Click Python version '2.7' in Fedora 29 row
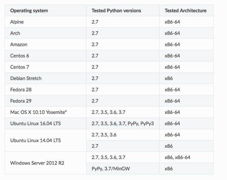The height and width of the screenshot is (180, 227). (x=95, y=101)
